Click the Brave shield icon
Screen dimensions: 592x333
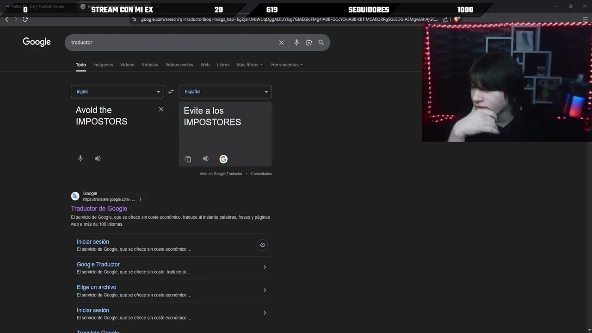pyautogui.click(x=456, y=19)
